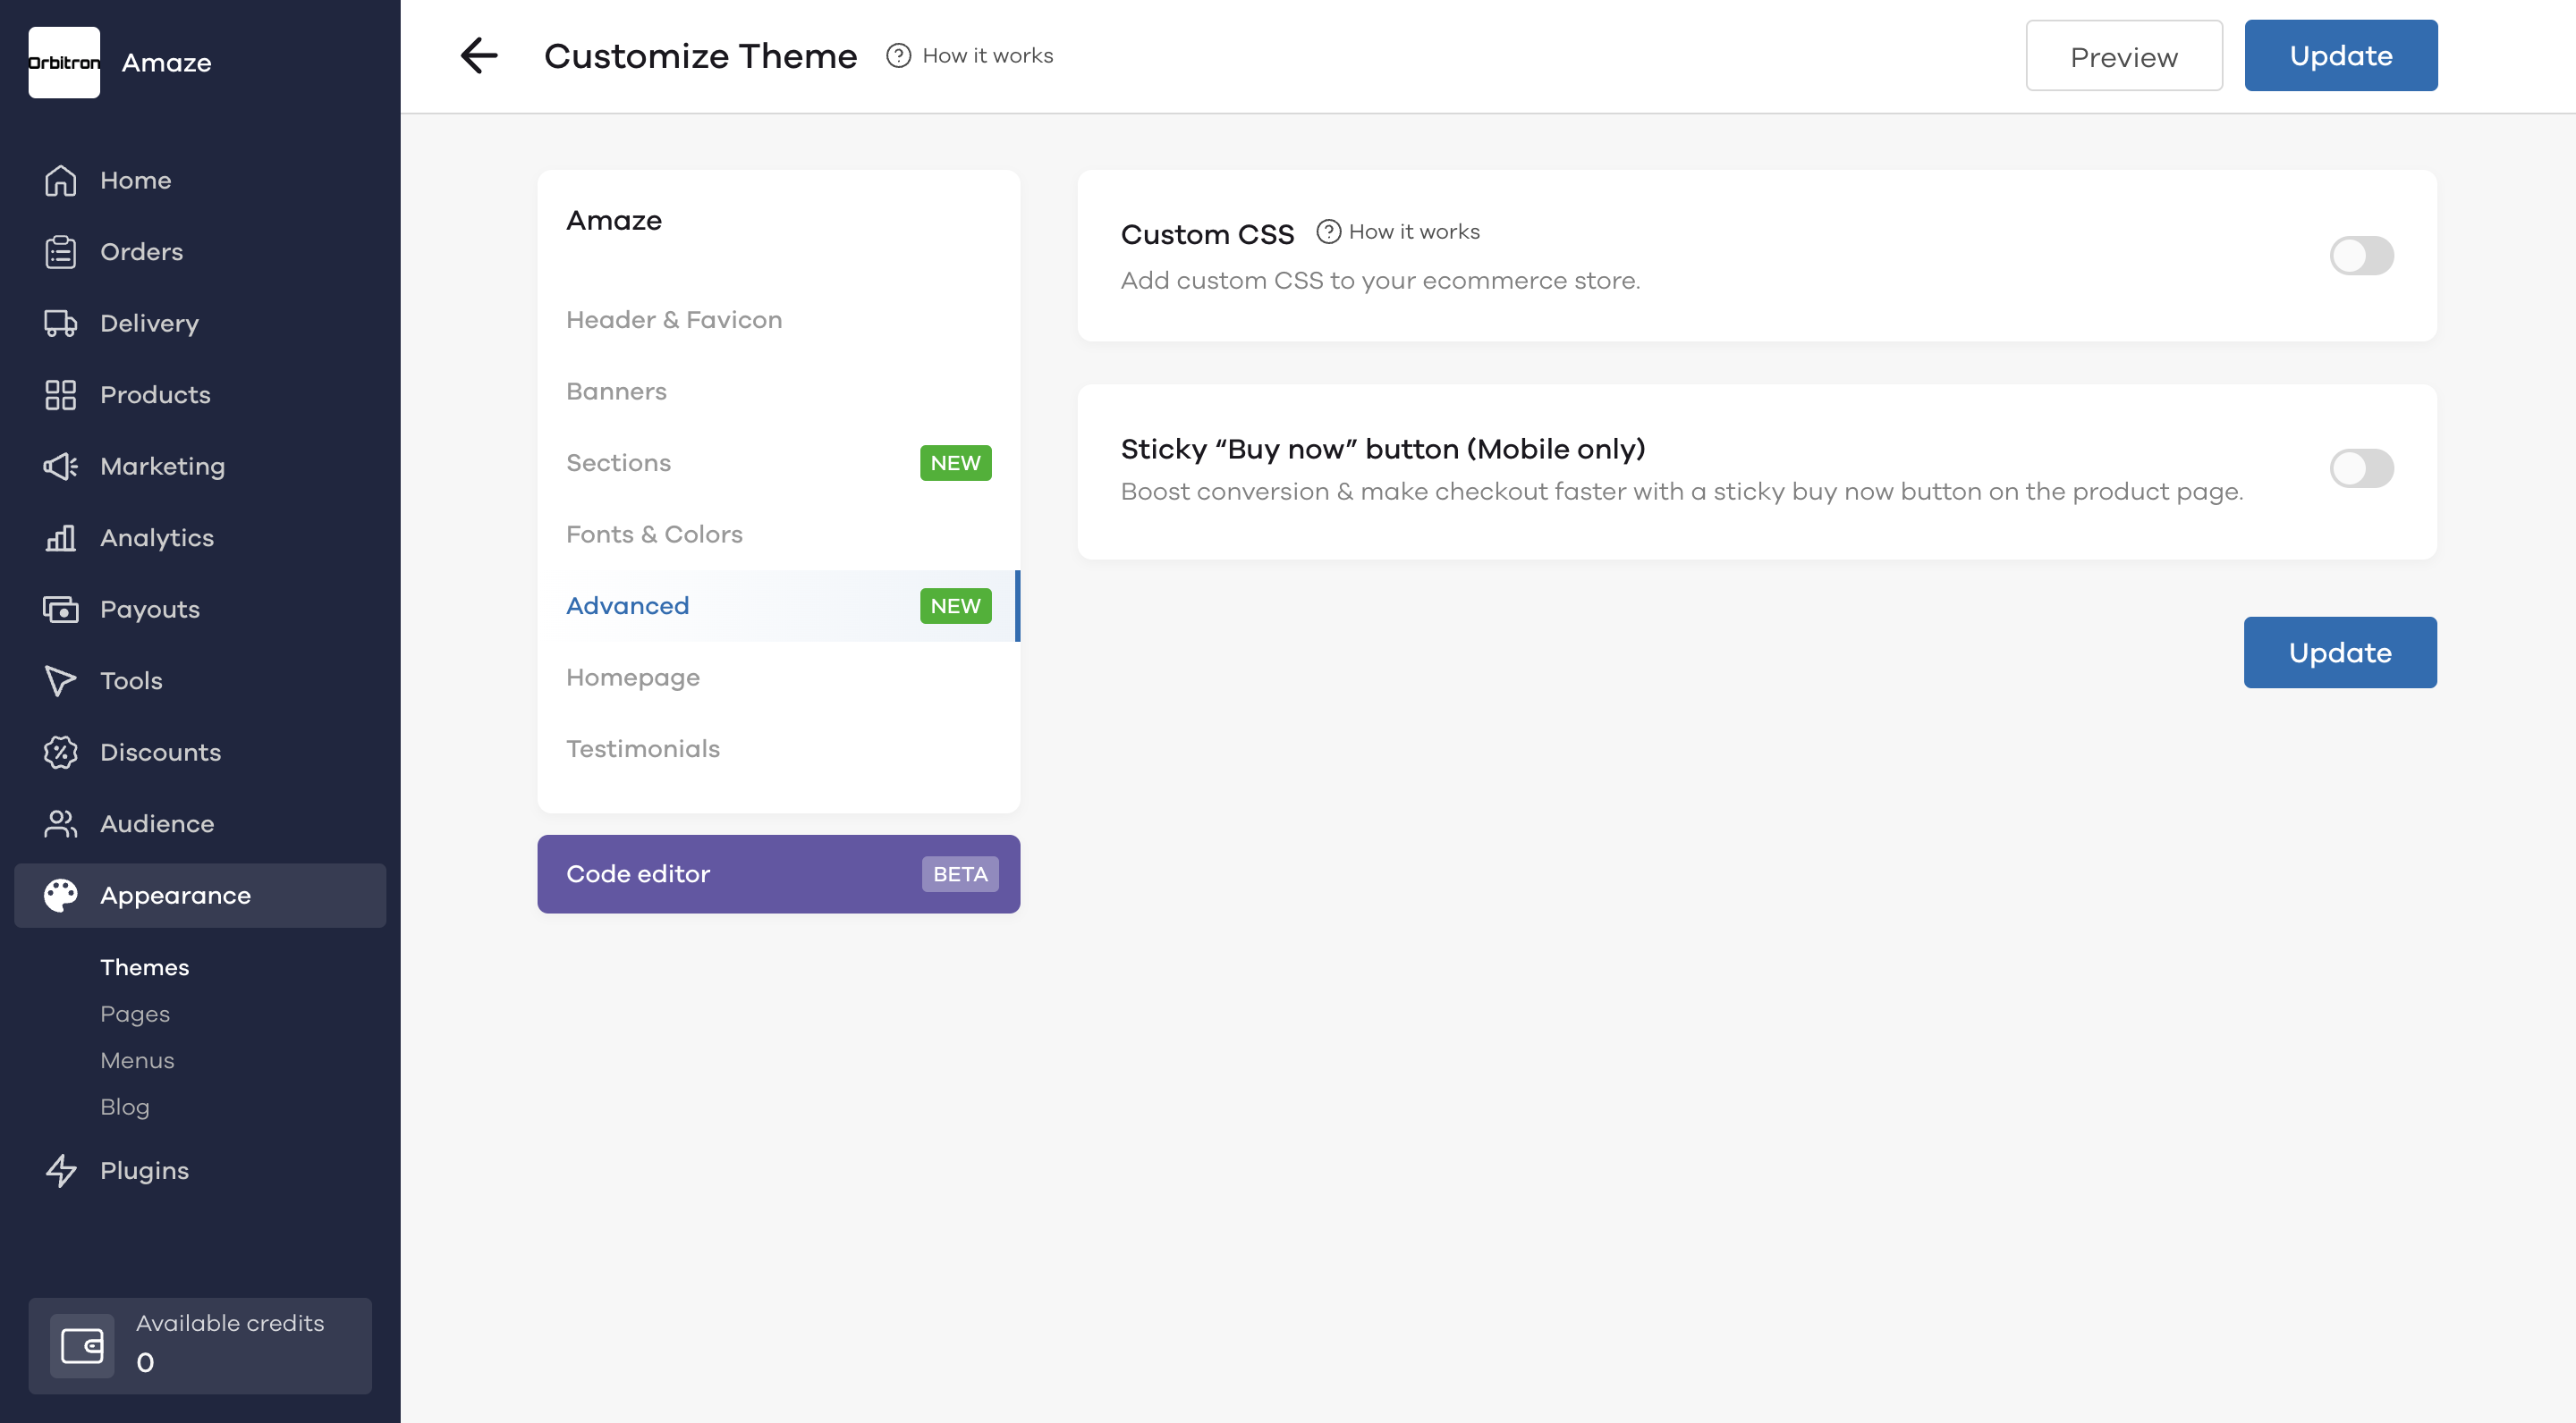Open the Code editor beta
The width and height of the screenshot is (2576, 1423).
[778, 873]
